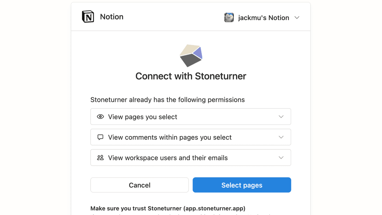Click the comment bubble icon

click(x=100, y=137)
